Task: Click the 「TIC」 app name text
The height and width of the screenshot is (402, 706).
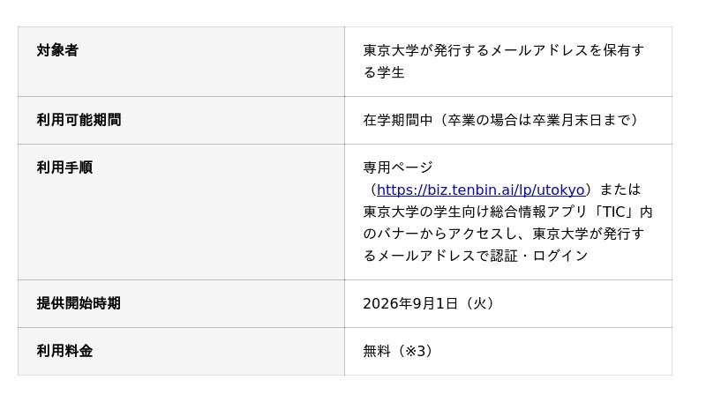Action: coord(617,212)
